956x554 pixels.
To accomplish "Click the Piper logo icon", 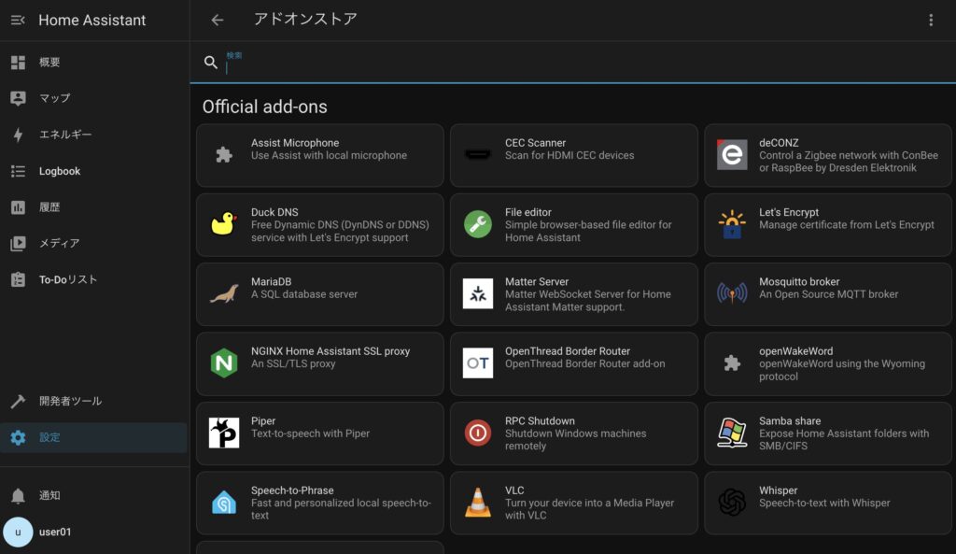I will coord(224,433).
